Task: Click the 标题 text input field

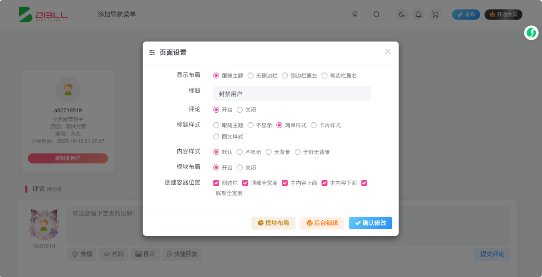Action: [292, 94]
